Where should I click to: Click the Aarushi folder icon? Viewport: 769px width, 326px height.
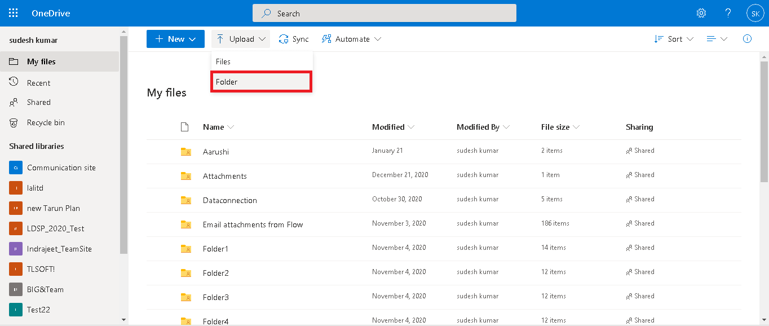coord(185,151)
